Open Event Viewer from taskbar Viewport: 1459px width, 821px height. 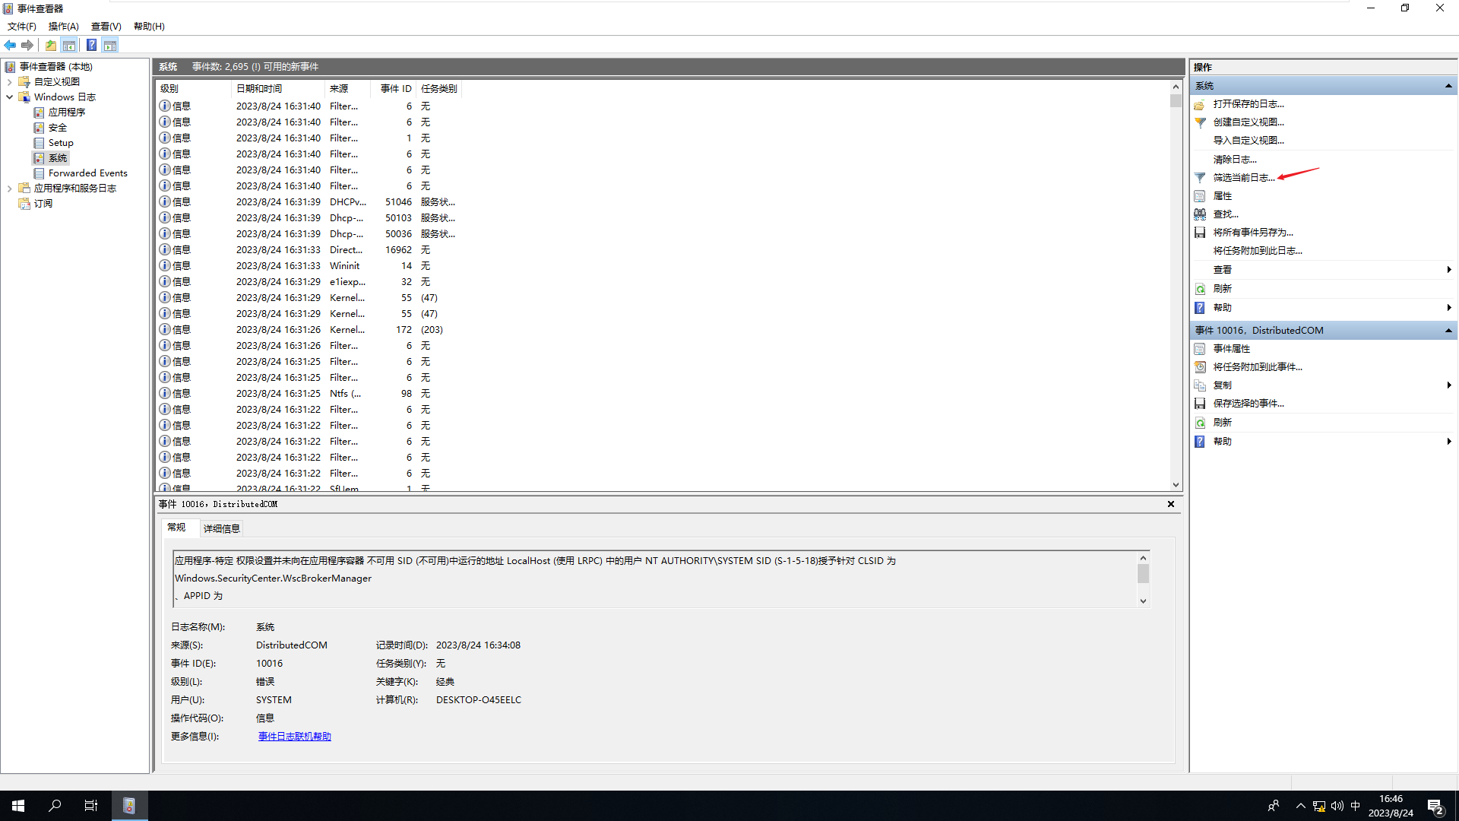point(129,806)
